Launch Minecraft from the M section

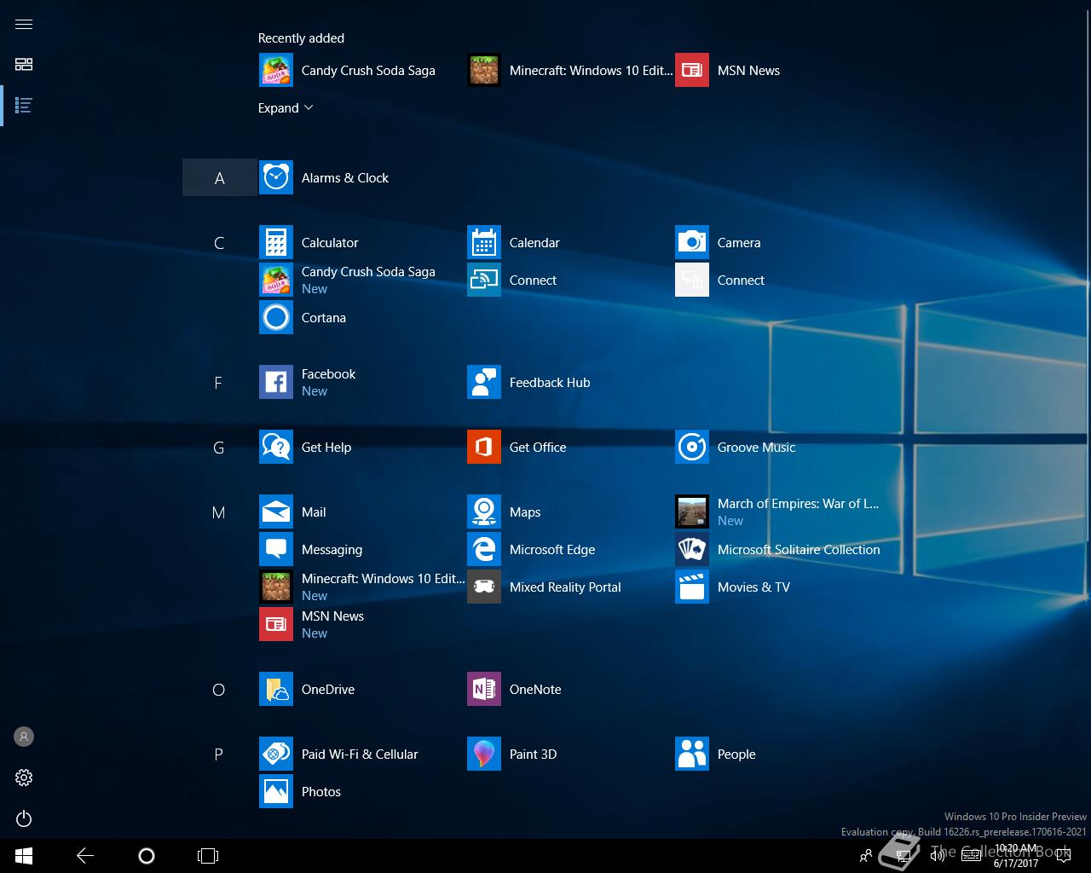(x=361, y=587)
